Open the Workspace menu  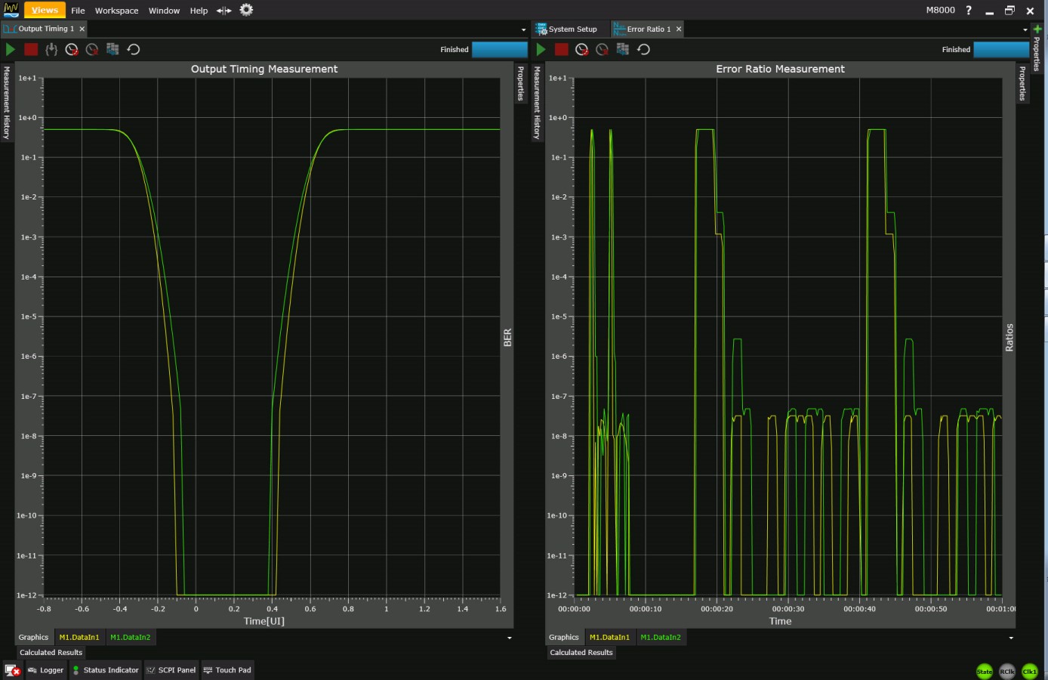click(x=116, y=11)
